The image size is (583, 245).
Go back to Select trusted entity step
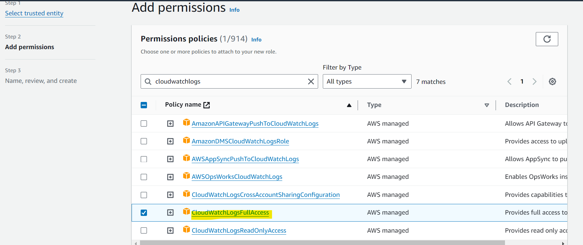[x=34, y=13]
